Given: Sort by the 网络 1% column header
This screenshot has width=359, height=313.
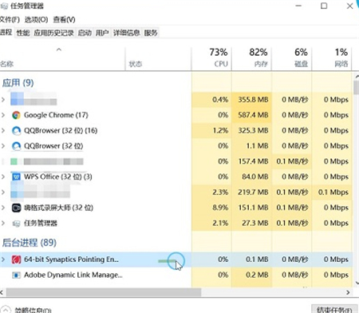Looking at the screenshot, I should [332, 58].
